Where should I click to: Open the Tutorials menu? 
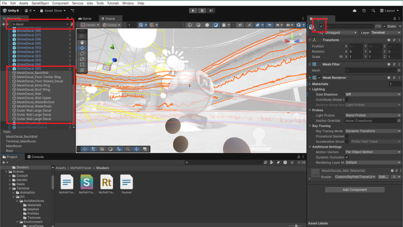coord(113,3)
